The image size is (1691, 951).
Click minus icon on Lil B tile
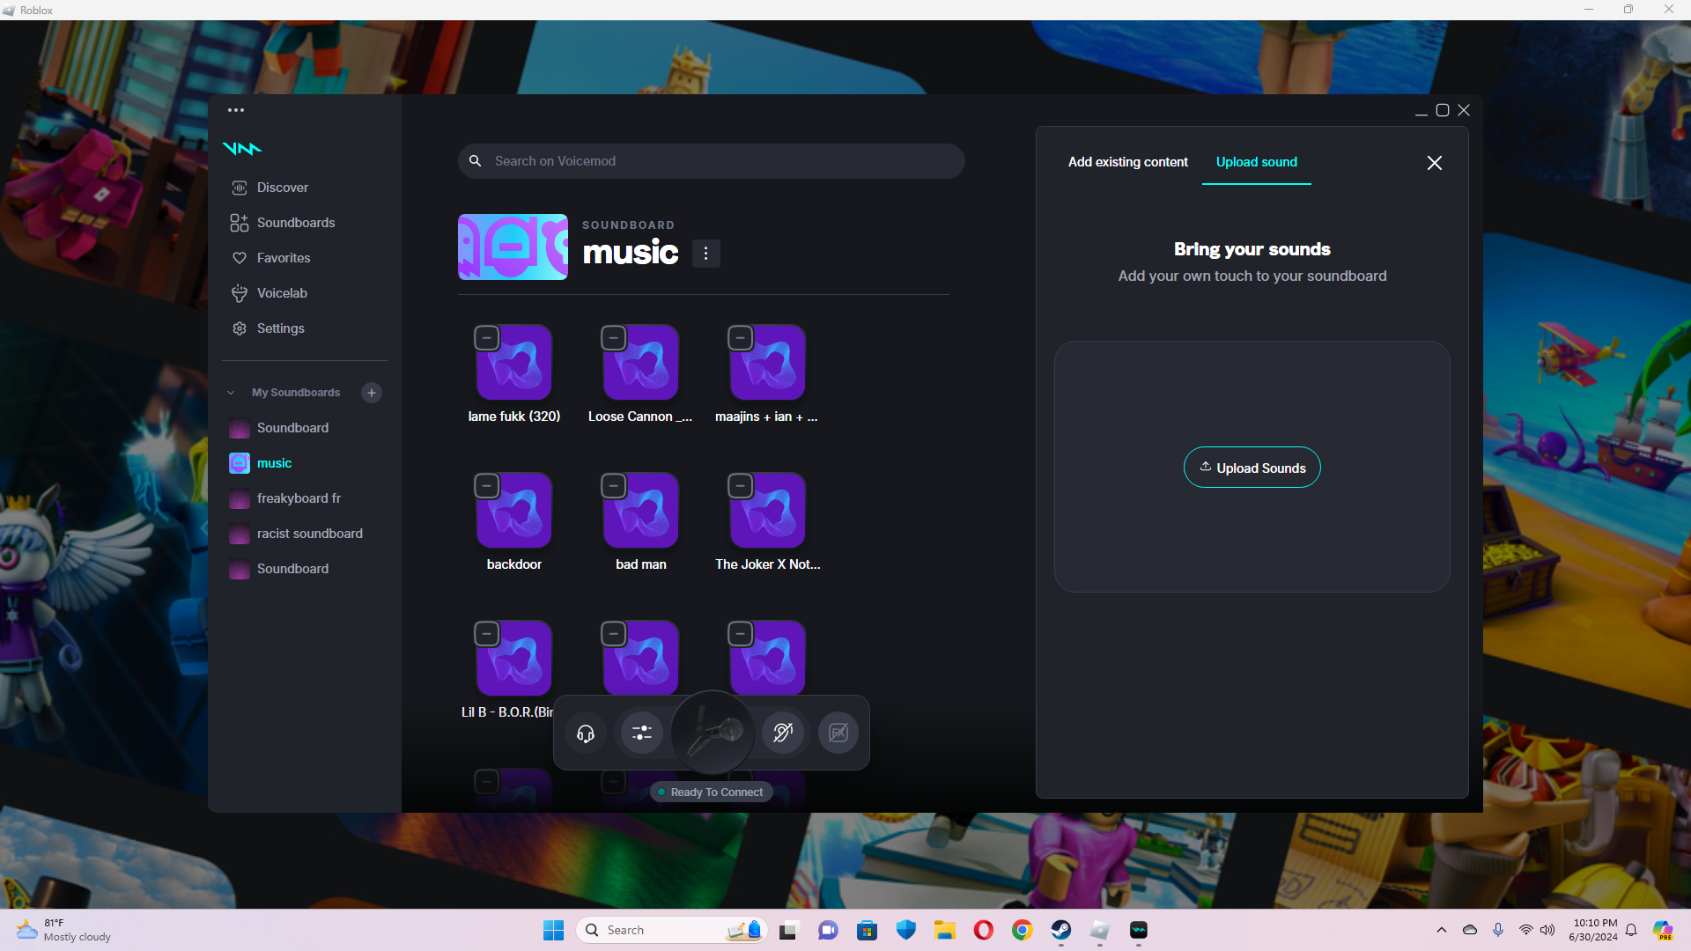pos(487,634)
